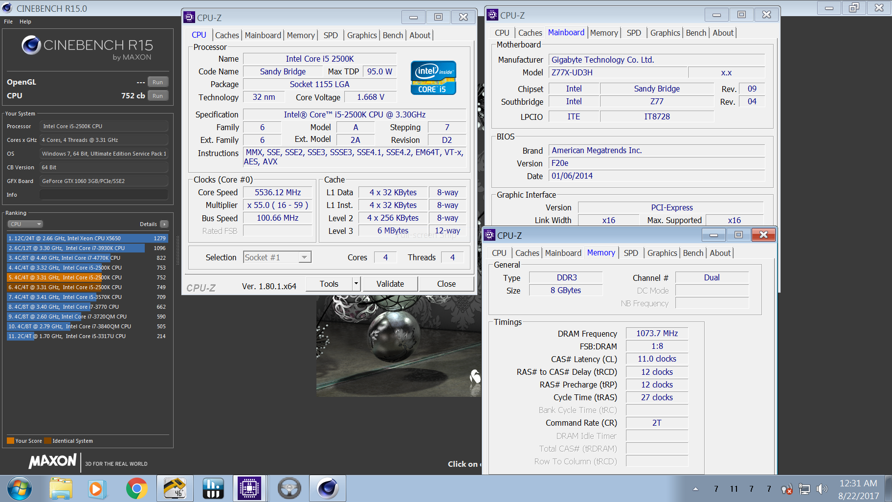Open Windows Explorer from taskbar

point(61,488)
